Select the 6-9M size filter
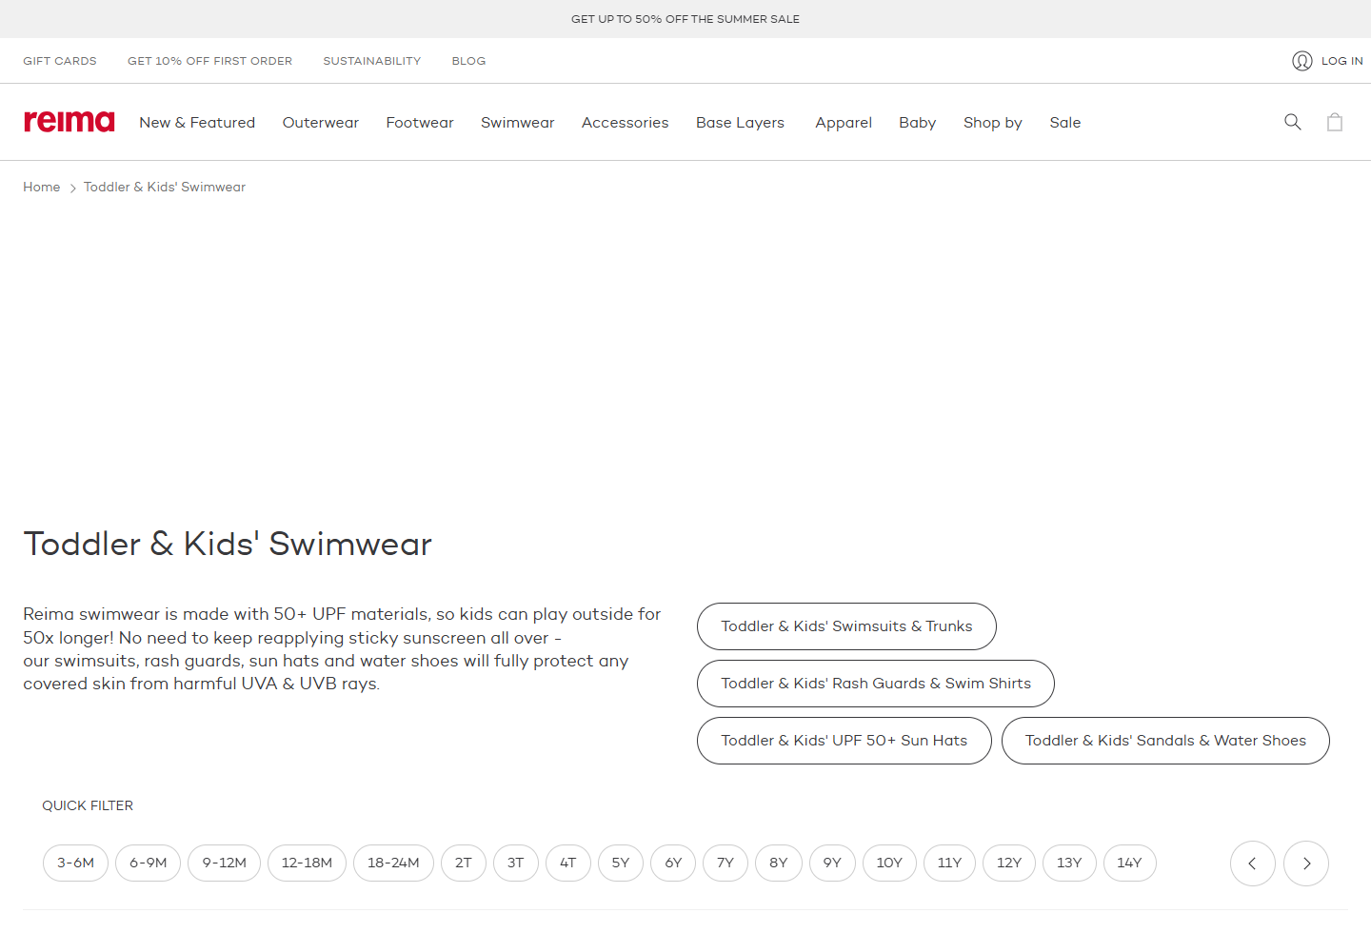Viewport: 1371px width, 933px height. tap(148, 864)
